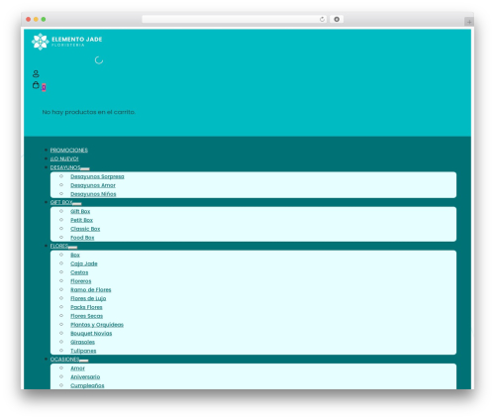Image resolution: width=495 pixels, height=419 pixels.
Task: Open Packs Flores link
Action: pyautogui.click(x=86, y=307)
